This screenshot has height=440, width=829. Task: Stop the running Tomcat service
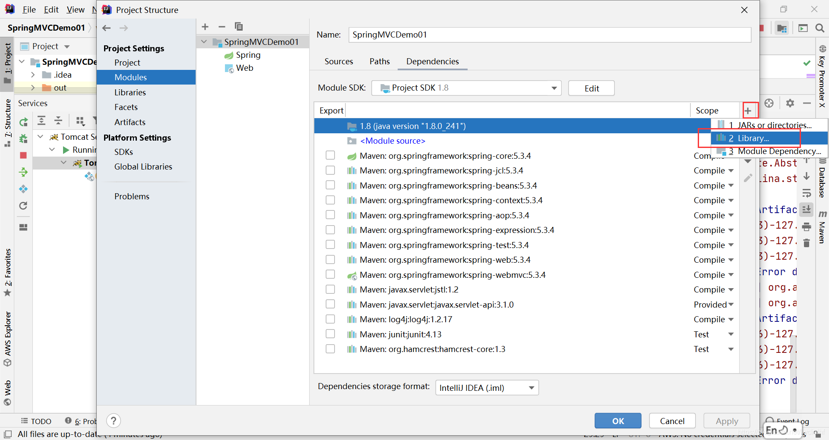click(23, 155)
